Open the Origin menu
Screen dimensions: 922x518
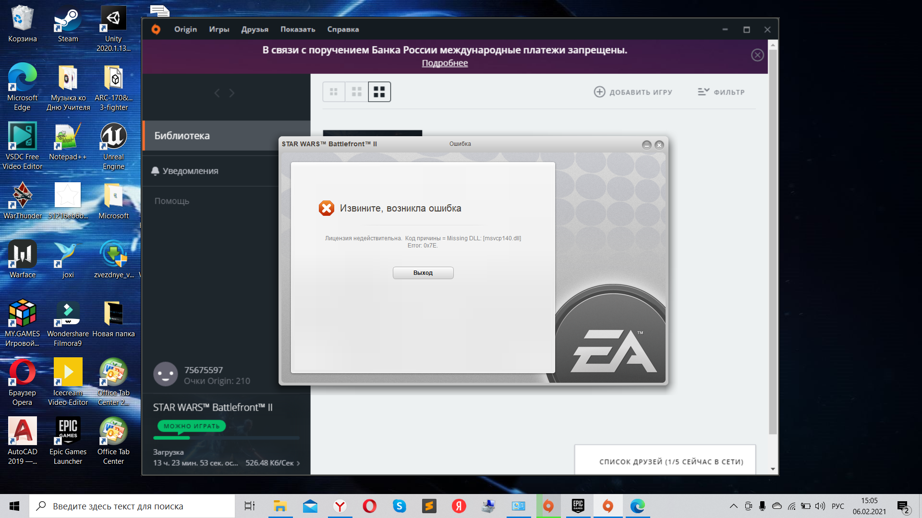[x=185, y=29]
